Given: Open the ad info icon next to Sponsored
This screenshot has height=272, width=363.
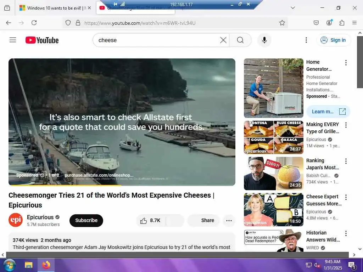Looking at the screenshot, I should tap(42, 175).
